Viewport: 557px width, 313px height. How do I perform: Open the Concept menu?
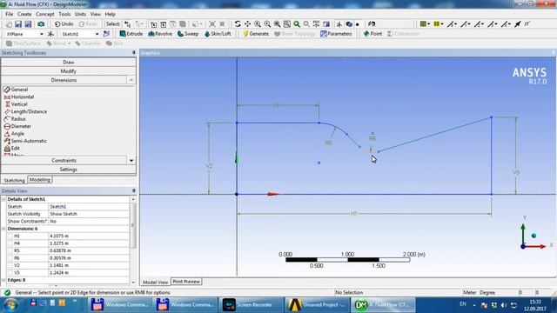tap(44, 14)
